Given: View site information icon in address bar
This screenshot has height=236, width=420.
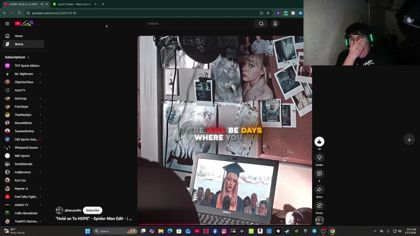Looking at the screenshot, I should click(28, 13).
